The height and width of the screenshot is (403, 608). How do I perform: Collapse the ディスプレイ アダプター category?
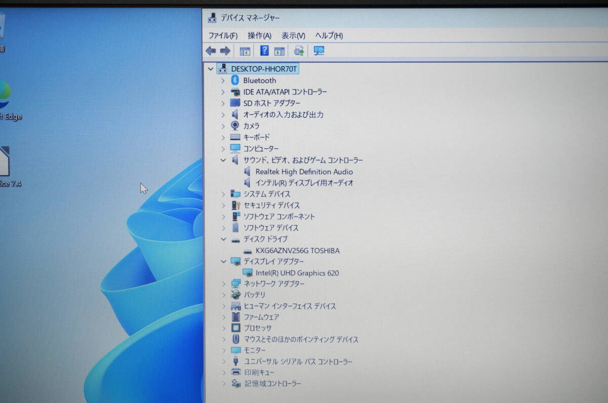tap(223, 261)
